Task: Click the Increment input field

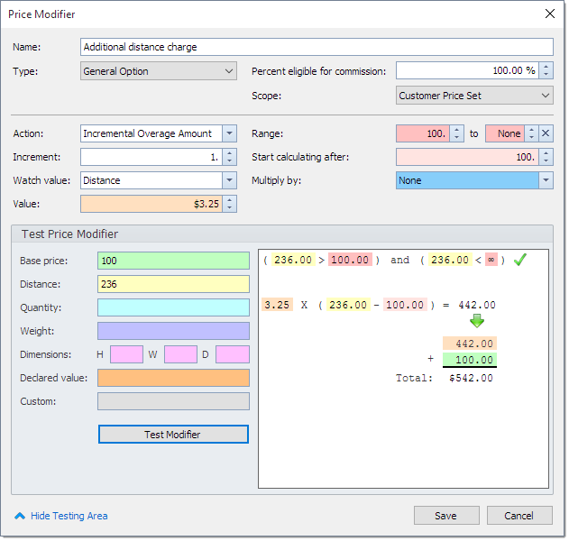Action: [x=151, y=157]
